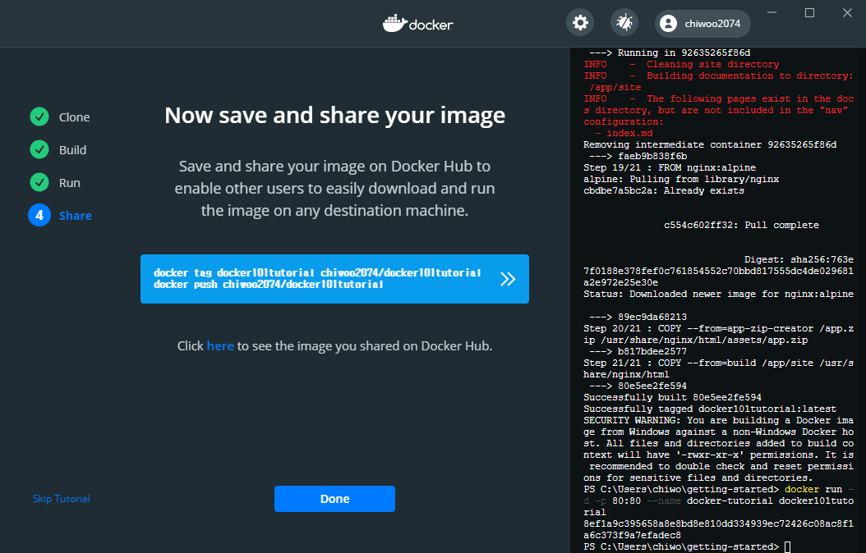Click 'Successfully built 80e5ee2fe594' text in terminal
The height and width of the screenshot is (553, 866).
(672, 398)
